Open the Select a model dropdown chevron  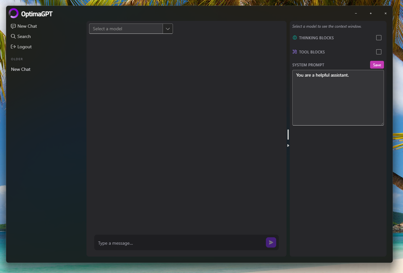point(167,29)
